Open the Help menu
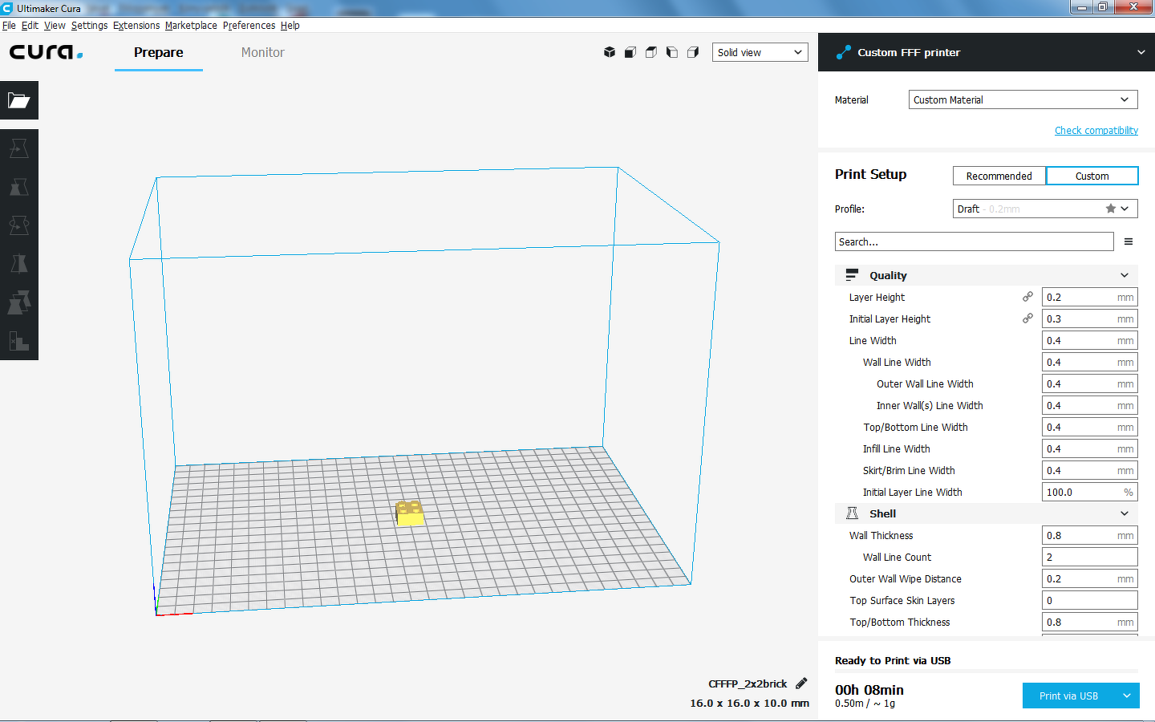Image resolution: width=1155 pixels, height=722 pixels. [x=290, y=26]
